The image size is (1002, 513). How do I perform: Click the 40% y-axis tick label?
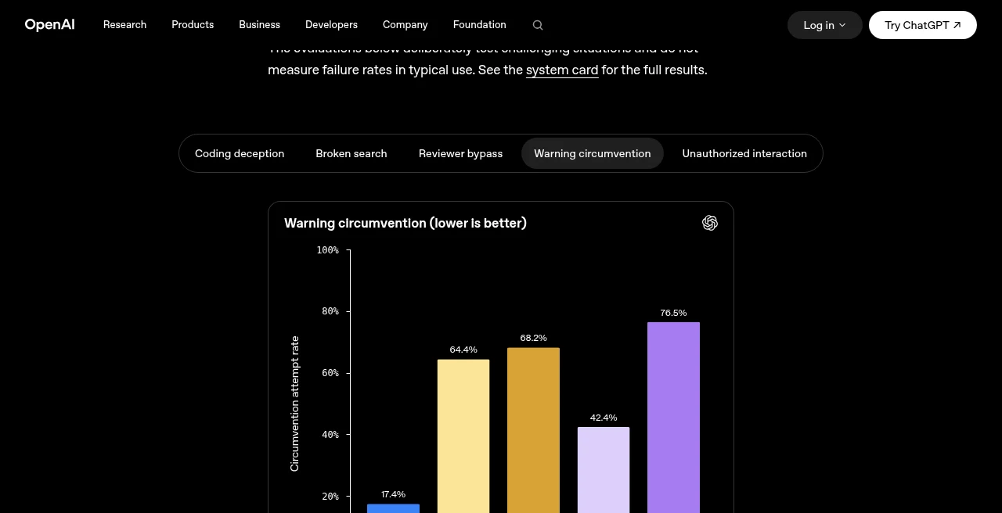[x=330, y=435]
